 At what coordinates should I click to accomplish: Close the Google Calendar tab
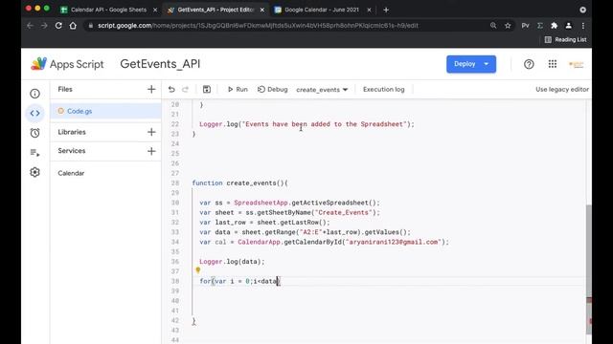(369, 10)
